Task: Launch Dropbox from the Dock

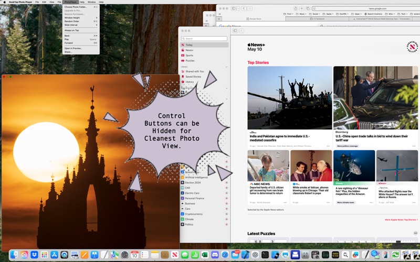Action: coord(34,255)
